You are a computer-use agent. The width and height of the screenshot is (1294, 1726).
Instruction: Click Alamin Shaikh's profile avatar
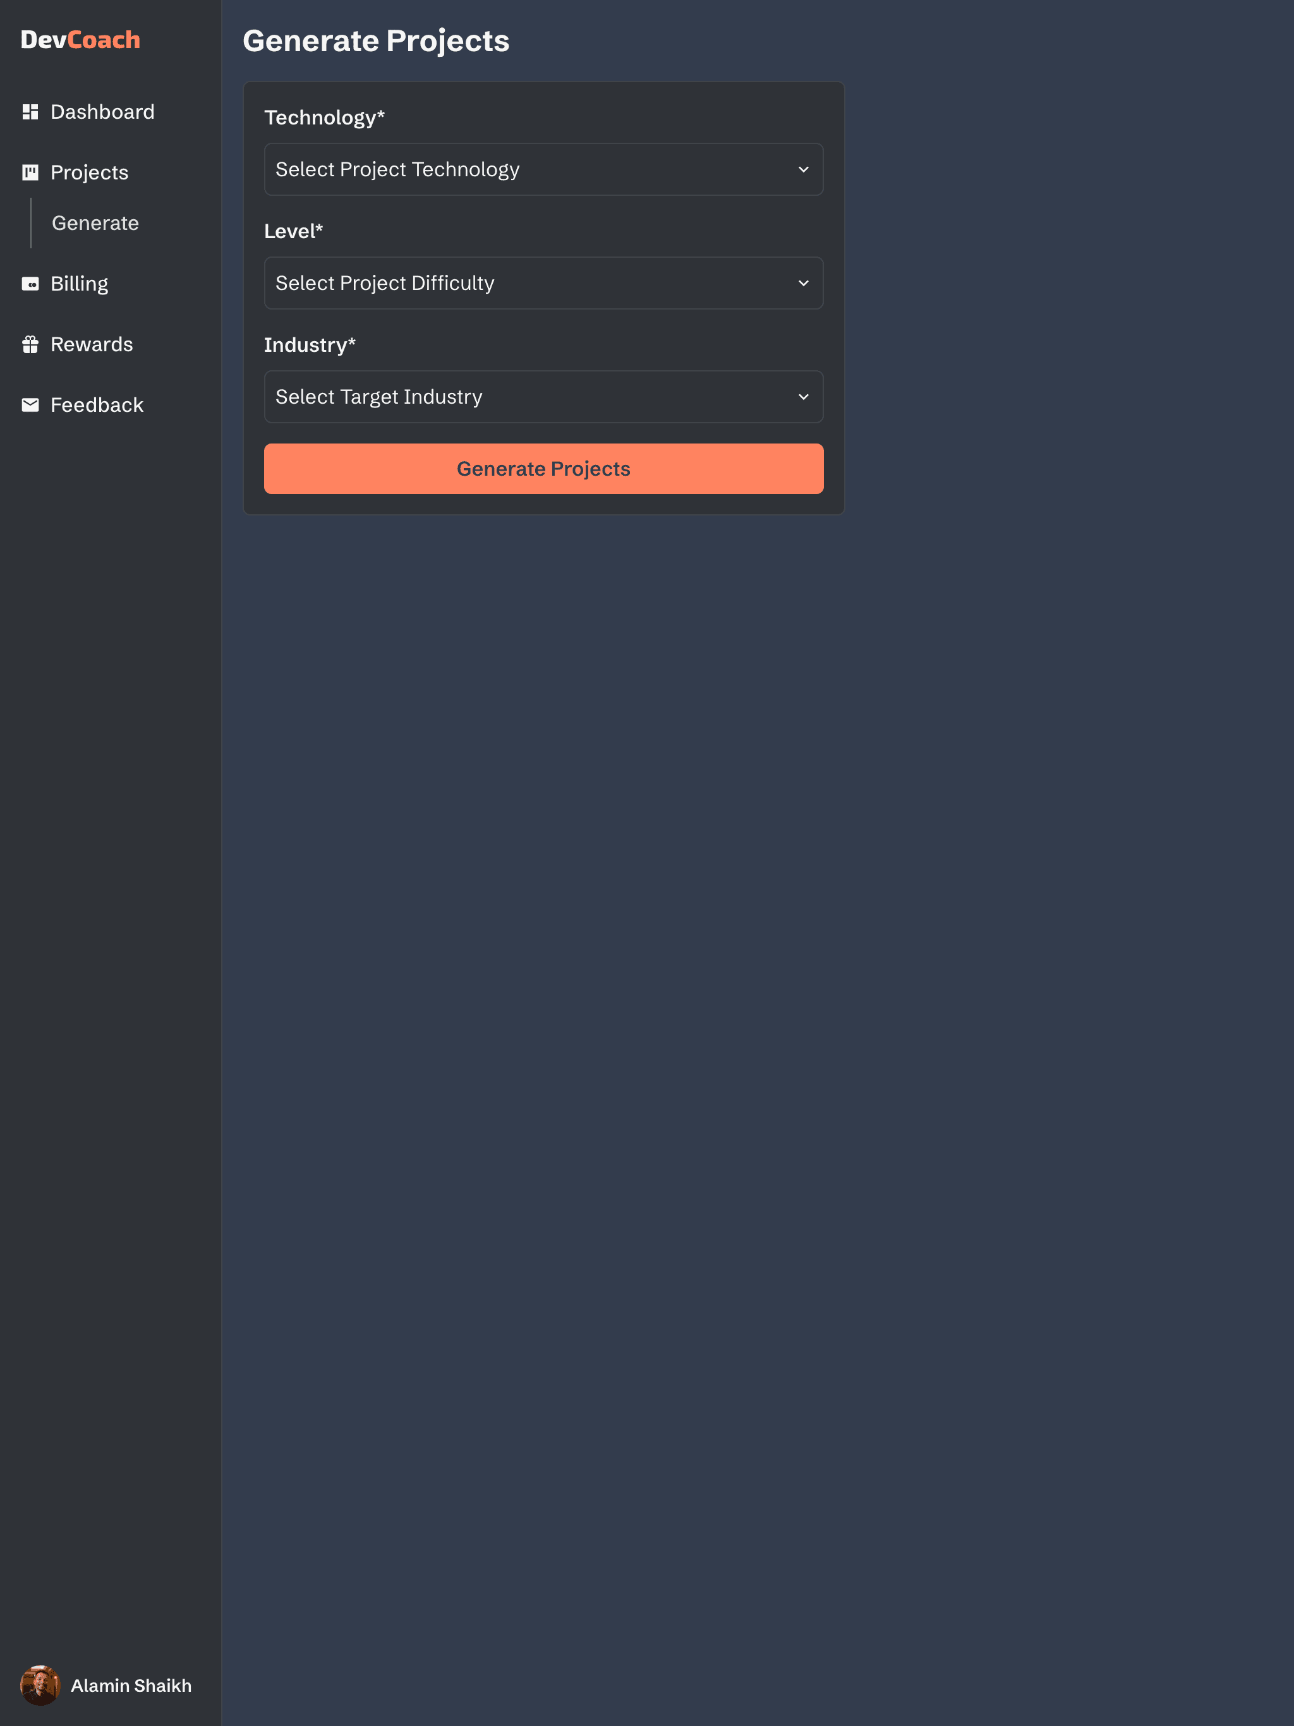point(41,1686)
